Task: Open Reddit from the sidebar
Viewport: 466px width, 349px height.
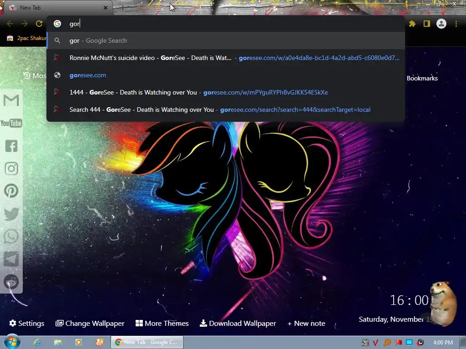Action: tap(11, 282)
